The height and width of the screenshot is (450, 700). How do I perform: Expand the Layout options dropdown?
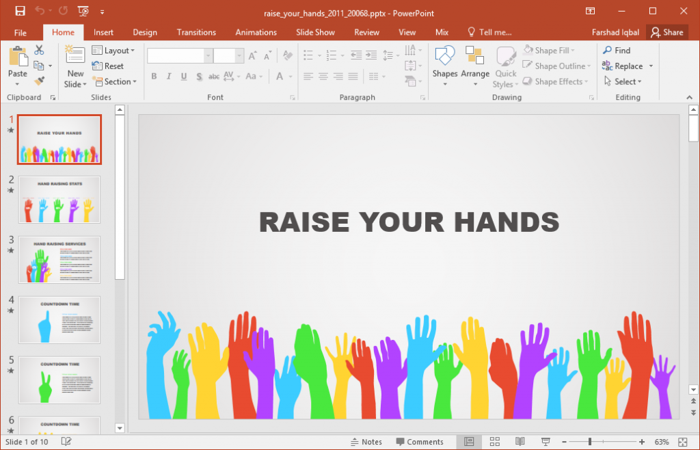[114, 50]
